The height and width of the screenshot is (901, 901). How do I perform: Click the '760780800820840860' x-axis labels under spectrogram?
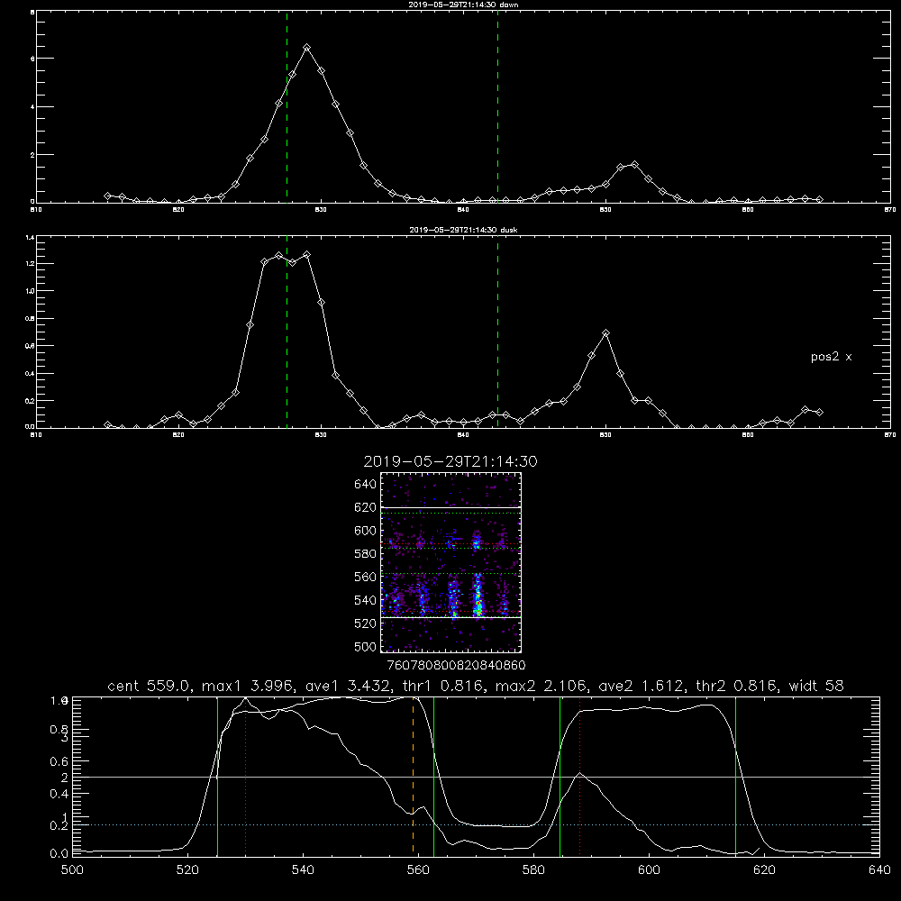tap(456, 666)
